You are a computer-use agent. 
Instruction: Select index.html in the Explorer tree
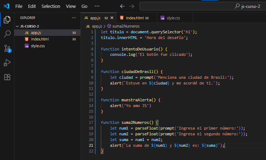click(x=47, y=39)
